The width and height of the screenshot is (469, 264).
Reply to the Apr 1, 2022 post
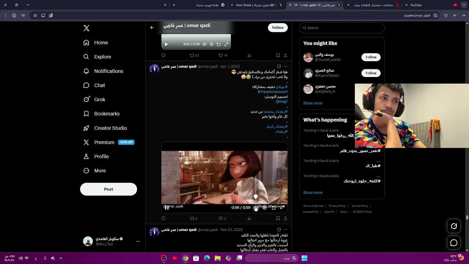163,219
